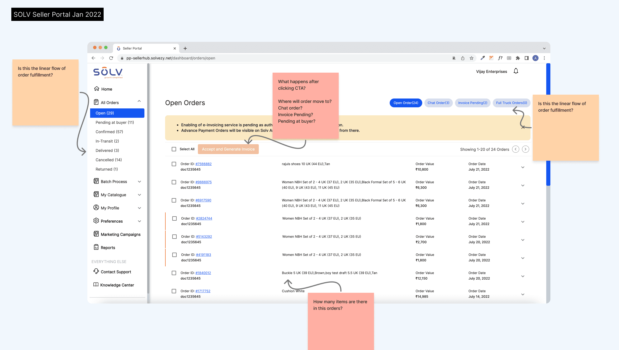The width and height of the screenshot is (619, 350).
Task: Open Contact Support
Action: [x=112, y=272]
